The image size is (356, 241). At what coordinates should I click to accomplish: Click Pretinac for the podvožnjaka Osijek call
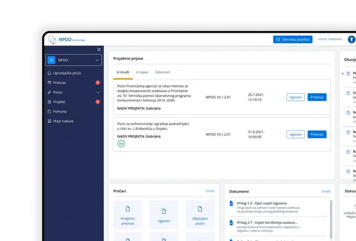[x=317, y=134]
